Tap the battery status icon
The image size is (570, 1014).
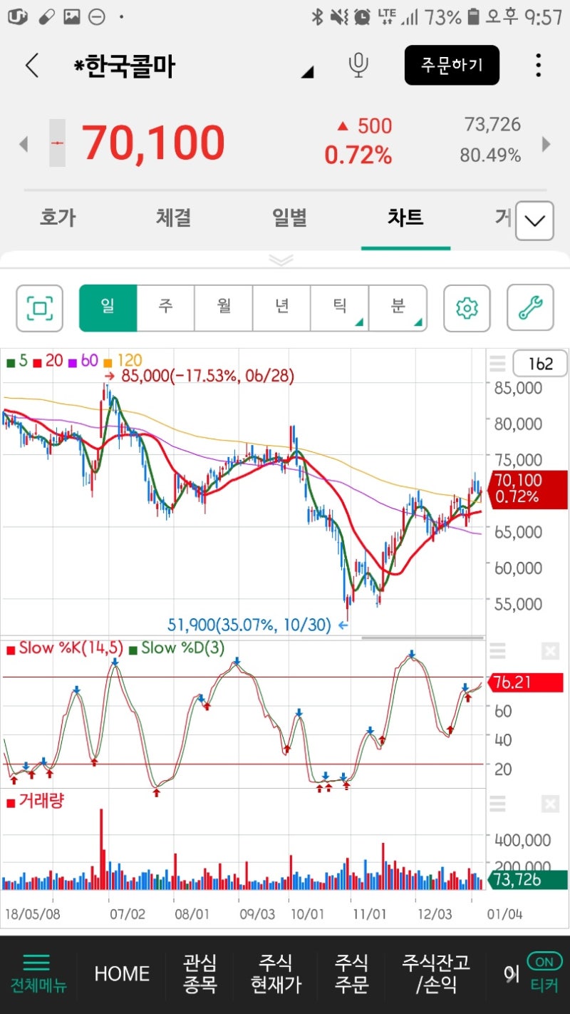click(x=474, y=16)
